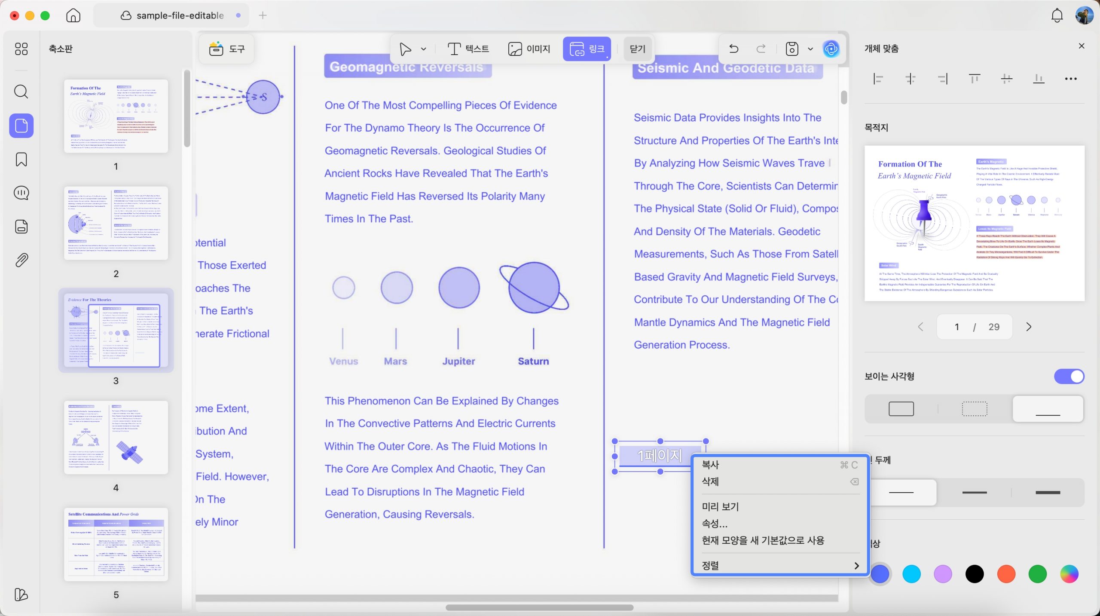Open the bookmarks panel icon

(21, 159)
